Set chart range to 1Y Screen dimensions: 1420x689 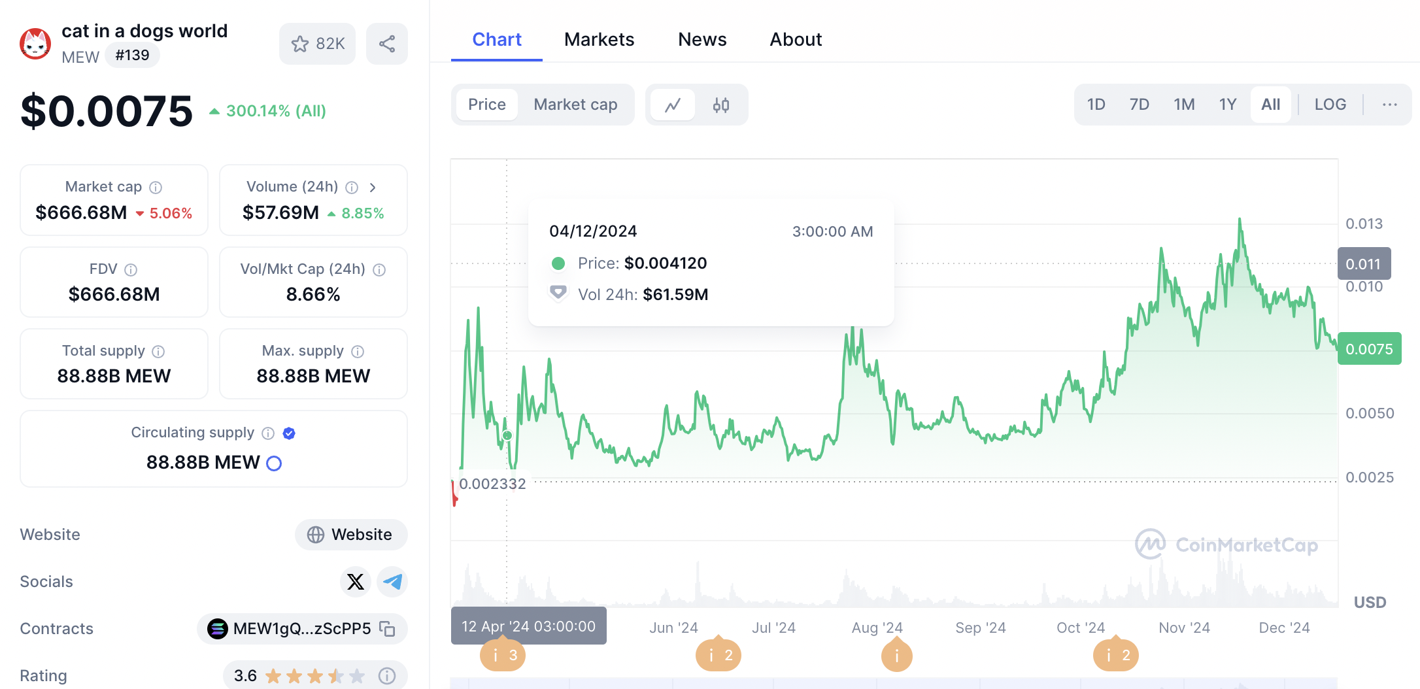1228,105
